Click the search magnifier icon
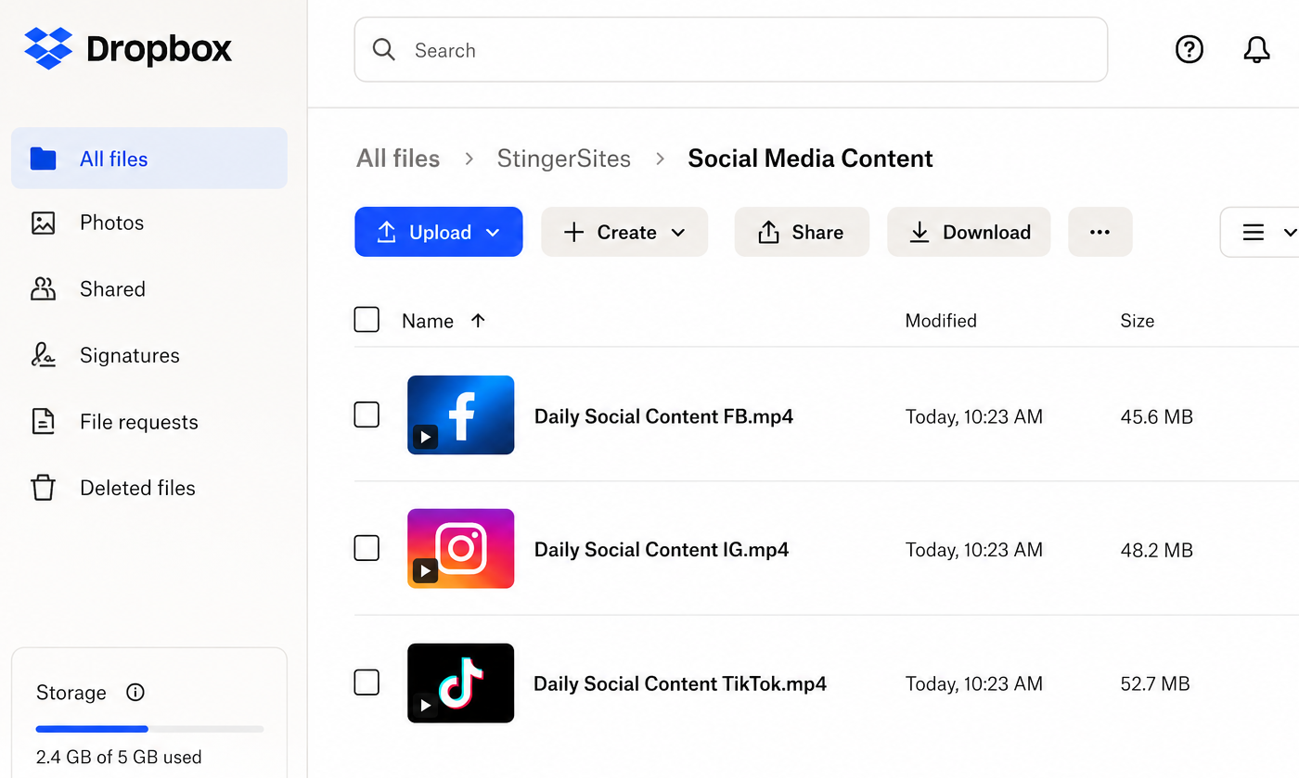 (384, 49)
